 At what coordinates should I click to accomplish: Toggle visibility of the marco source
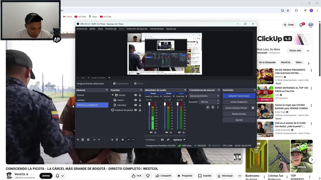(135, 100)
